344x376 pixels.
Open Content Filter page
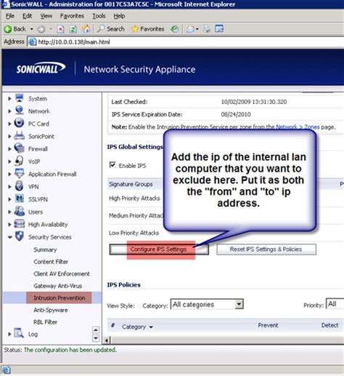[51, 262]
